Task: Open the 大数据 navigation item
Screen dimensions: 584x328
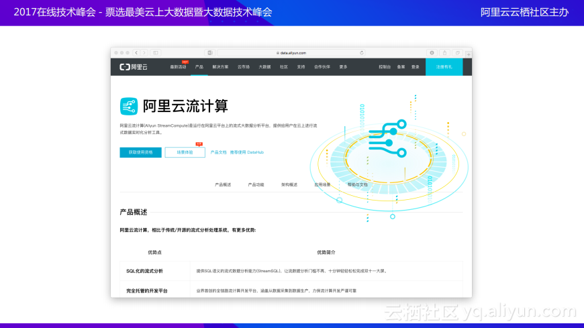Action: click(264, 67)
